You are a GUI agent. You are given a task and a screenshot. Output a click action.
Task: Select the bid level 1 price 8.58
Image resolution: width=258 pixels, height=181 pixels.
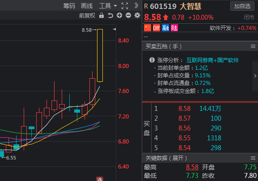[x=185, y=109]
